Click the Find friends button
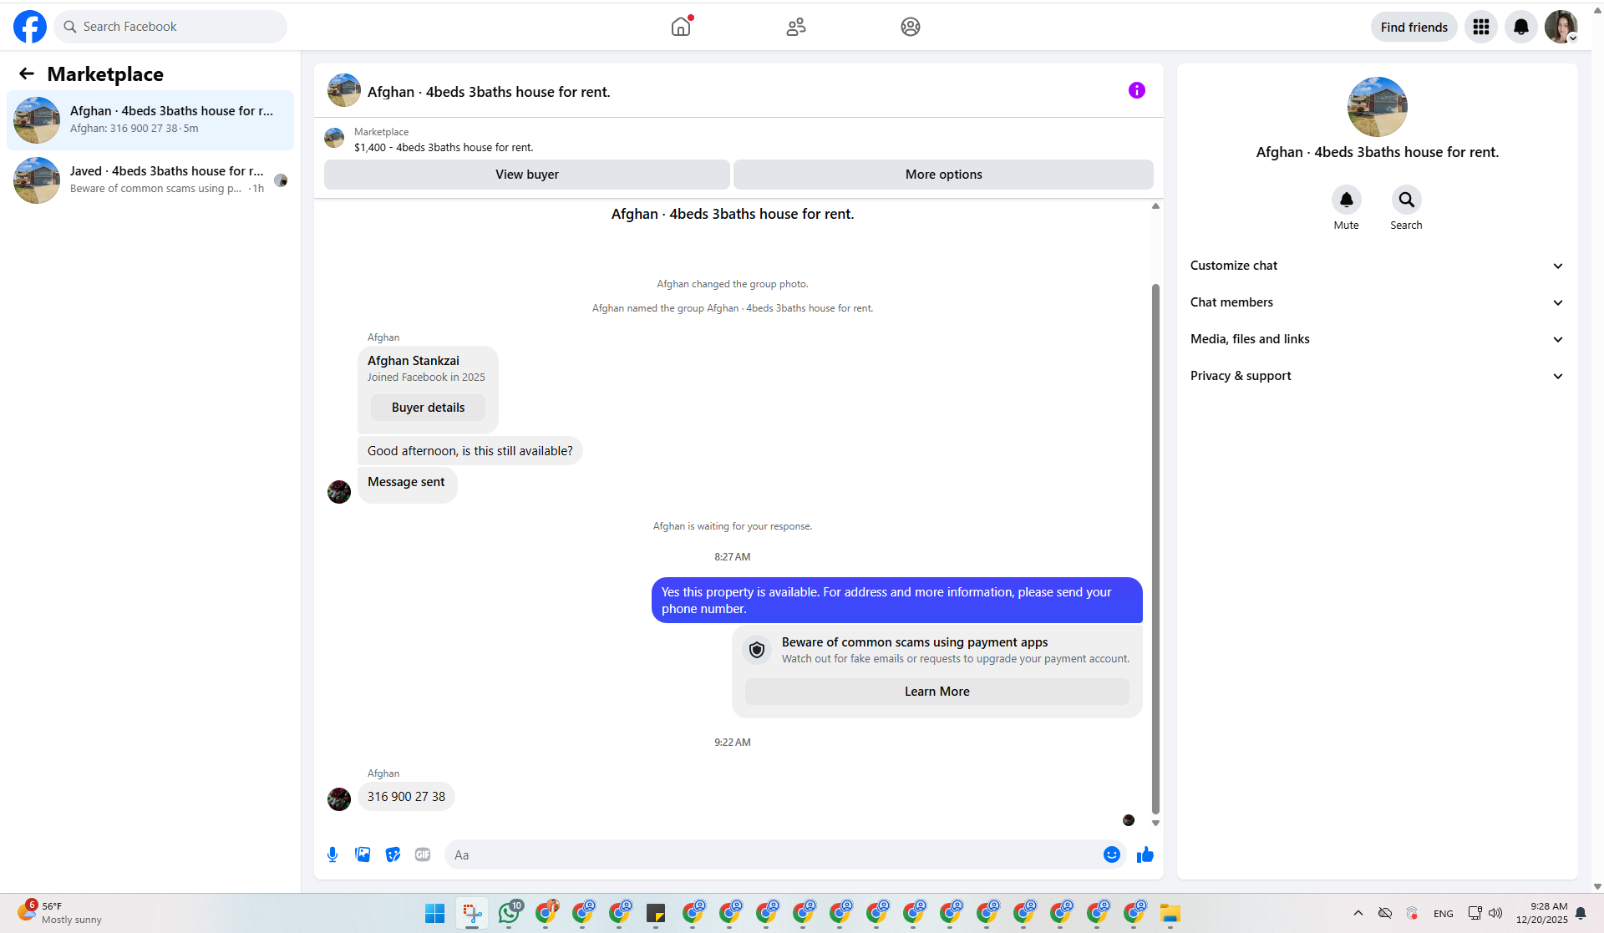Image resolution: width=1604 pixels, height=933 pixels. coord(1414,27)
